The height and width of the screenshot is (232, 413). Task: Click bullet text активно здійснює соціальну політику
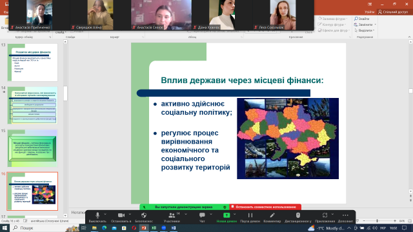[196, 108]
